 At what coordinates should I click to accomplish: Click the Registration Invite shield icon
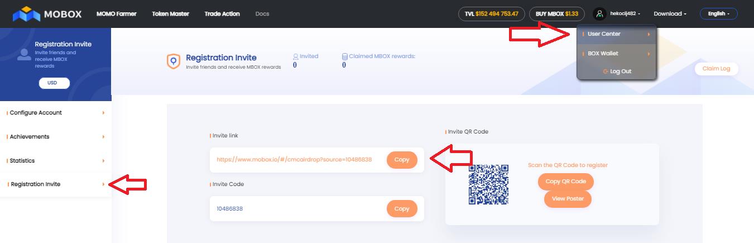click(x=174, y=61)
